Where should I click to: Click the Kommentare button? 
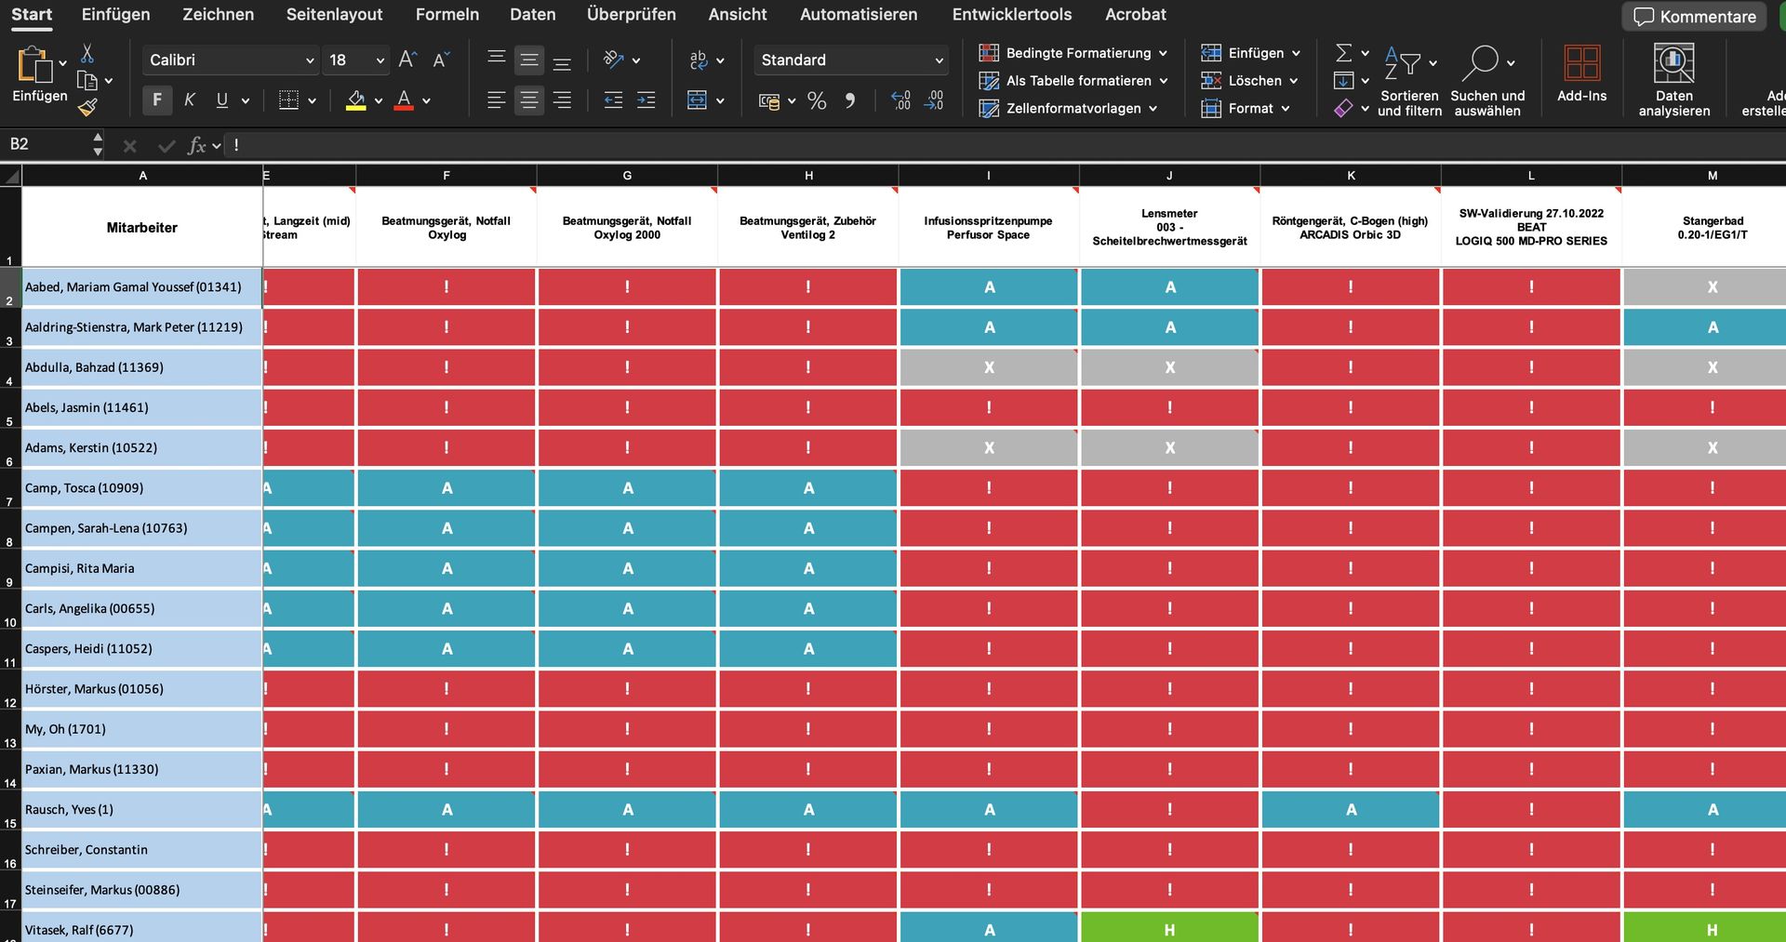1695,16
